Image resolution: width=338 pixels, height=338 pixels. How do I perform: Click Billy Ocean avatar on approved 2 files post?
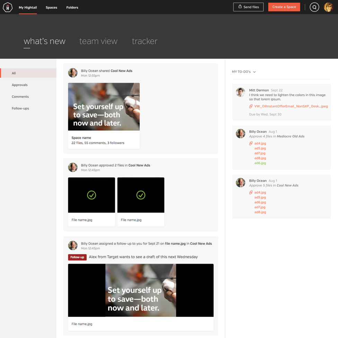73,167
